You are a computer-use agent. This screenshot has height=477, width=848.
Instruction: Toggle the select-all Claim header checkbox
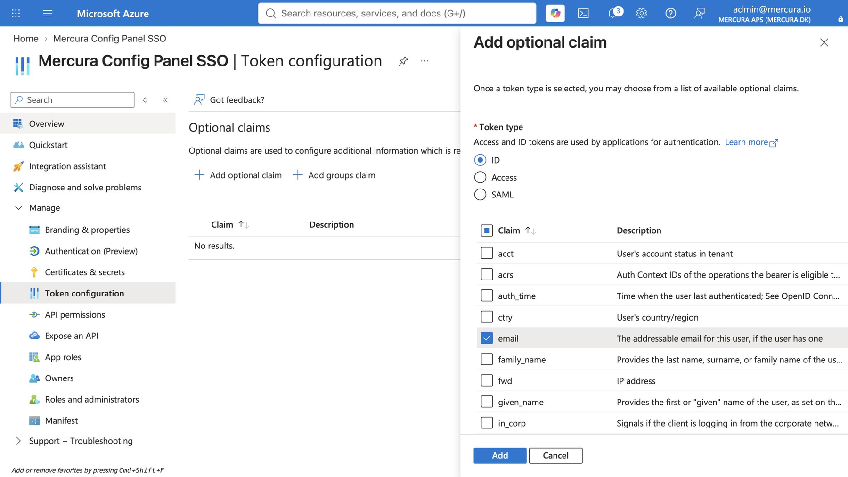487,230
